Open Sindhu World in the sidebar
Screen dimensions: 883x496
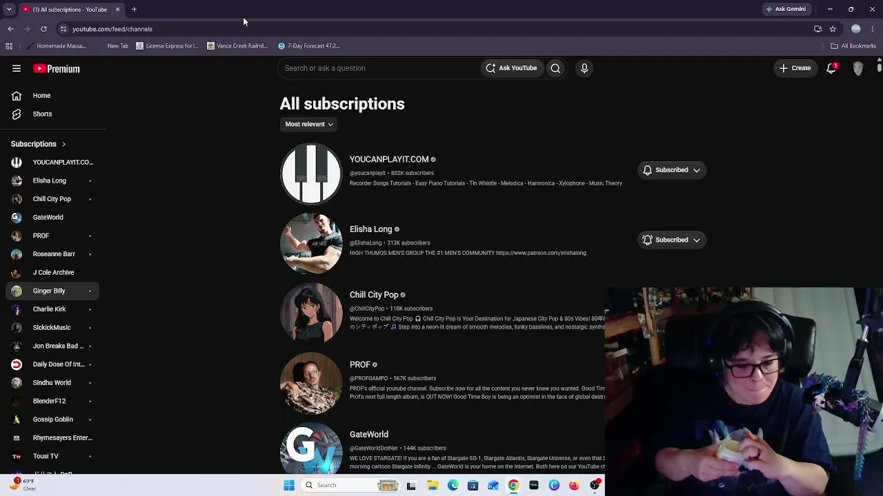click(x=52, y=383)
